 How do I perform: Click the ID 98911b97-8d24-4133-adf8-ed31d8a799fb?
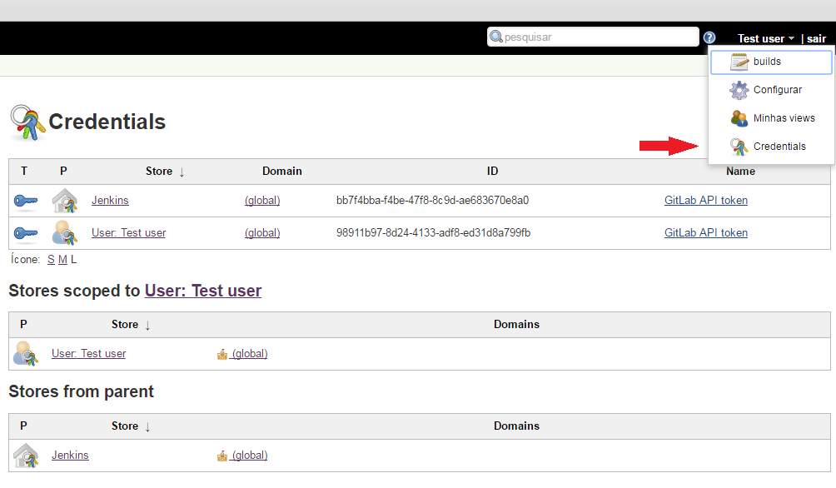(x=434, y=232)
